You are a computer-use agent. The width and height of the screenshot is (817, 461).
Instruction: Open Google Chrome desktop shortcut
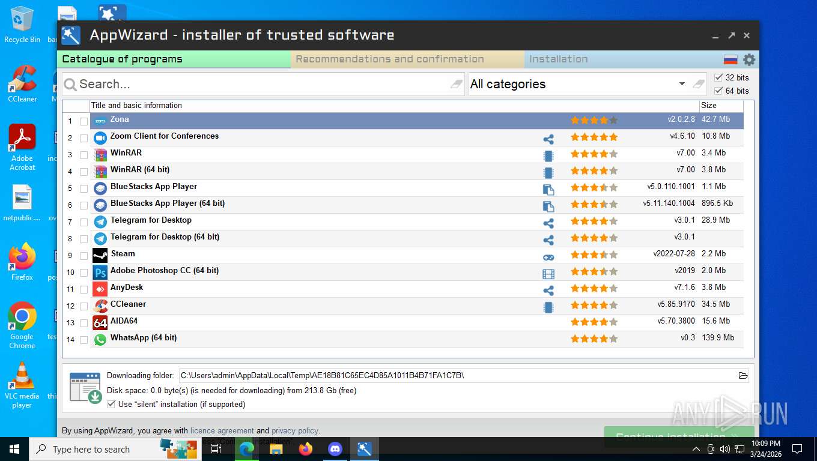click(22, 325)
